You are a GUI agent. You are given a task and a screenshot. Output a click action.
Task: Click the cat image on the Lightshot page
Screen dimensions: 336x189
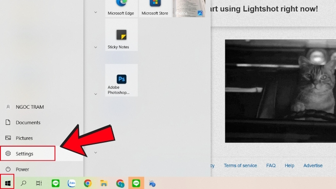pos(281,91)
